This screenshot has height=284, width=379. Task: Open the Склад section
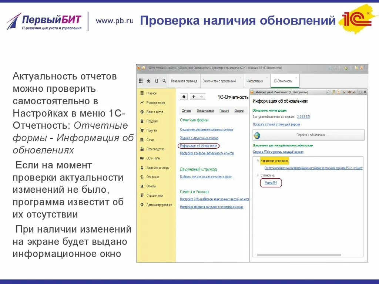click(150, 139)
